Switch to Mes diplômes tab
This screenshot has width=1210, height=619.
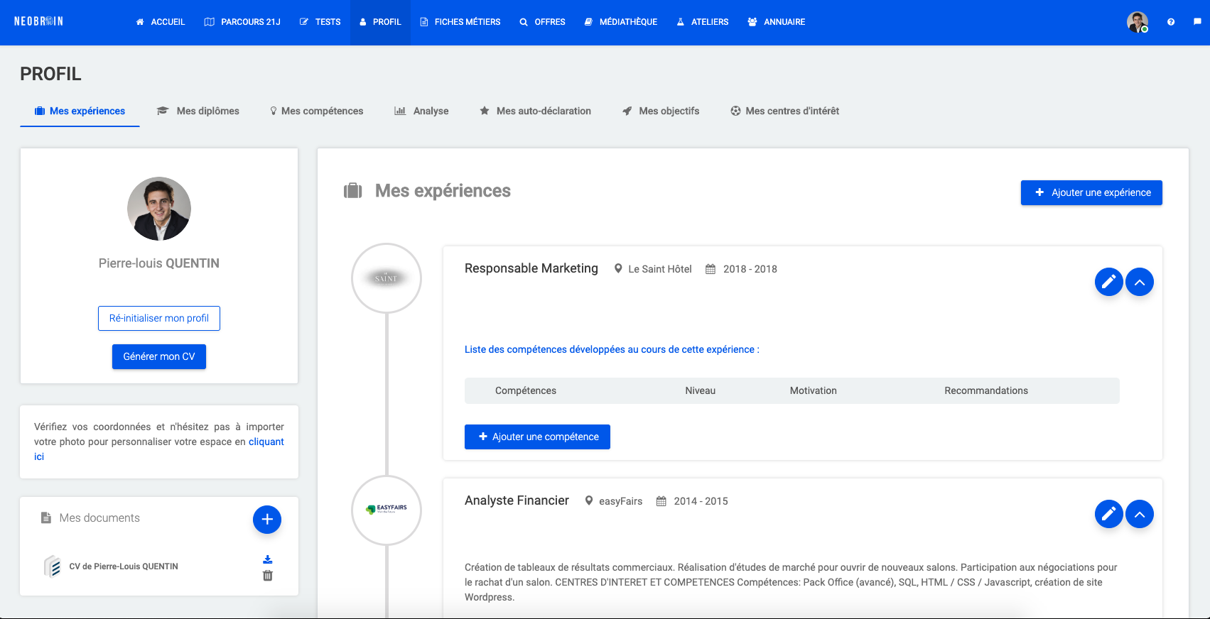[x=198, y=111]
